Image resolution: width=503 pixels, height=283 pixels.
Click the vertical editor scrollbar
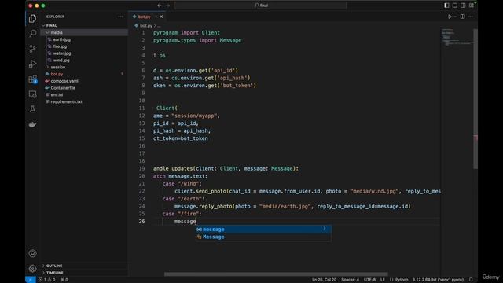click(475, 99)
